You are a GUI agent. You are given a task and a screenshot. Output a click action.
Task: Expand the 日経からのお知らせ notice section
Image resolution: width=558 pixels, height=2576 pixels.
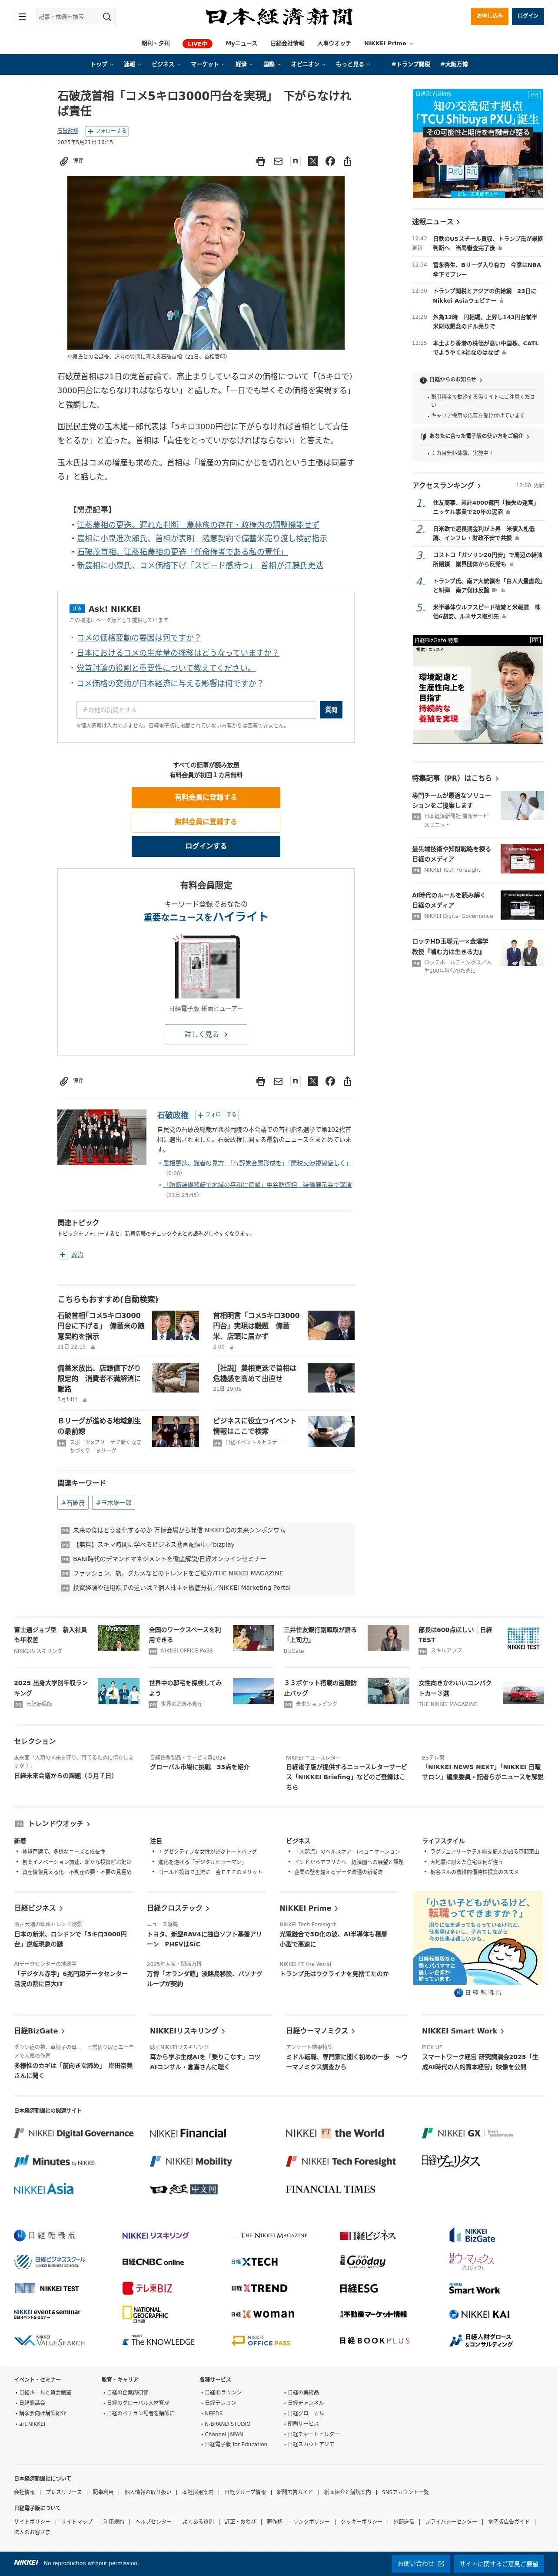pyautogui.click(x=452, y=380)
